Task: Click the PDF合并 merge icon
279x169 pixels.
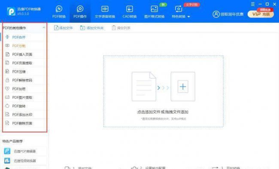Action: pos(7,37)
